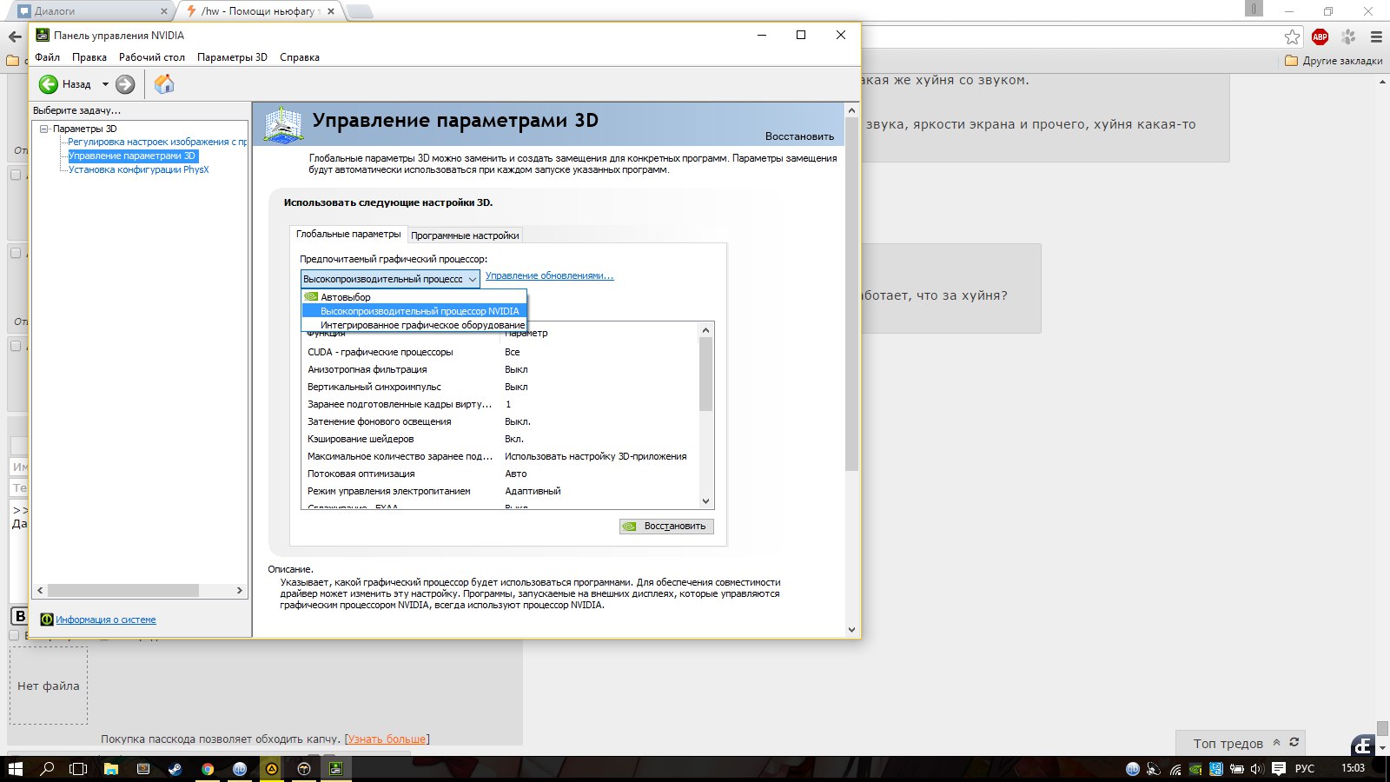
Task: Open File Explorer from the taskbar
Action: coord(111,769)
